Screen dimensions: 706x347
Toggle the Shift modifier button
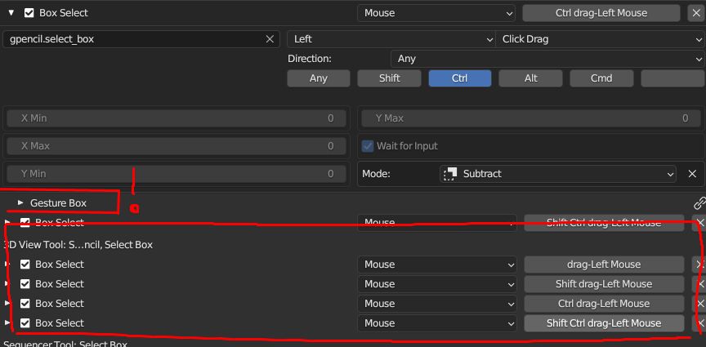click(390, 78)
